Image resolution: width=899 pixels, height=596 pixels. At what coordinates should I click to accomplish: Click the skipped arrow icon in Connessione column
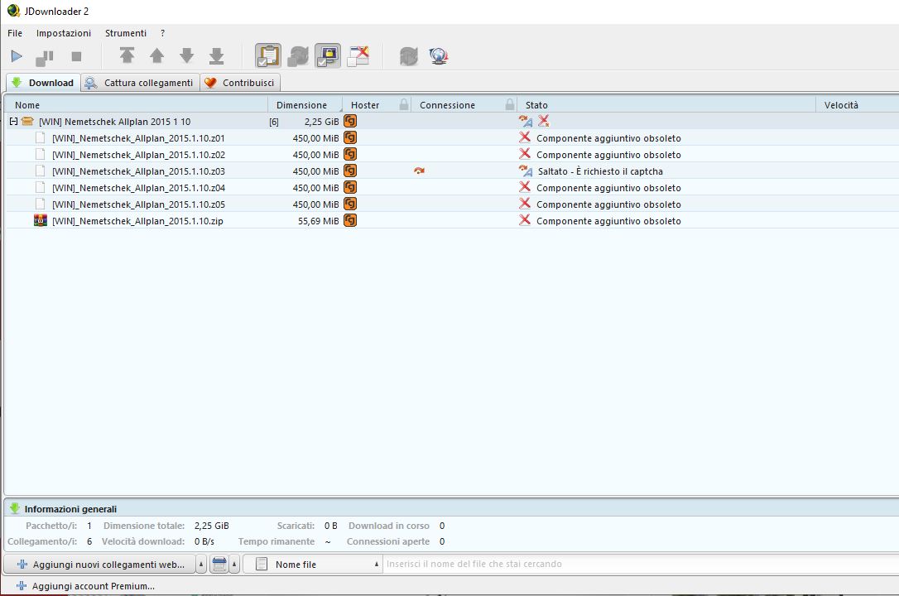(x=419, y=171)
